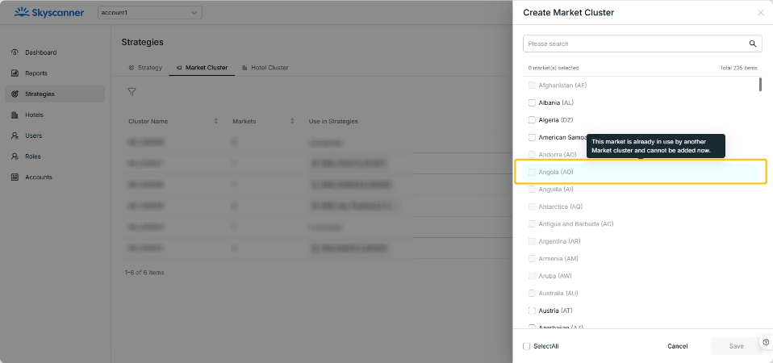Switch to the Hotel Cluster tab

265,68
